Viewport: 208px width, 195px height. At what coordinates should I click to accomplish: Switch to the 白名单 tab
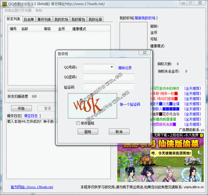[29, 20]
